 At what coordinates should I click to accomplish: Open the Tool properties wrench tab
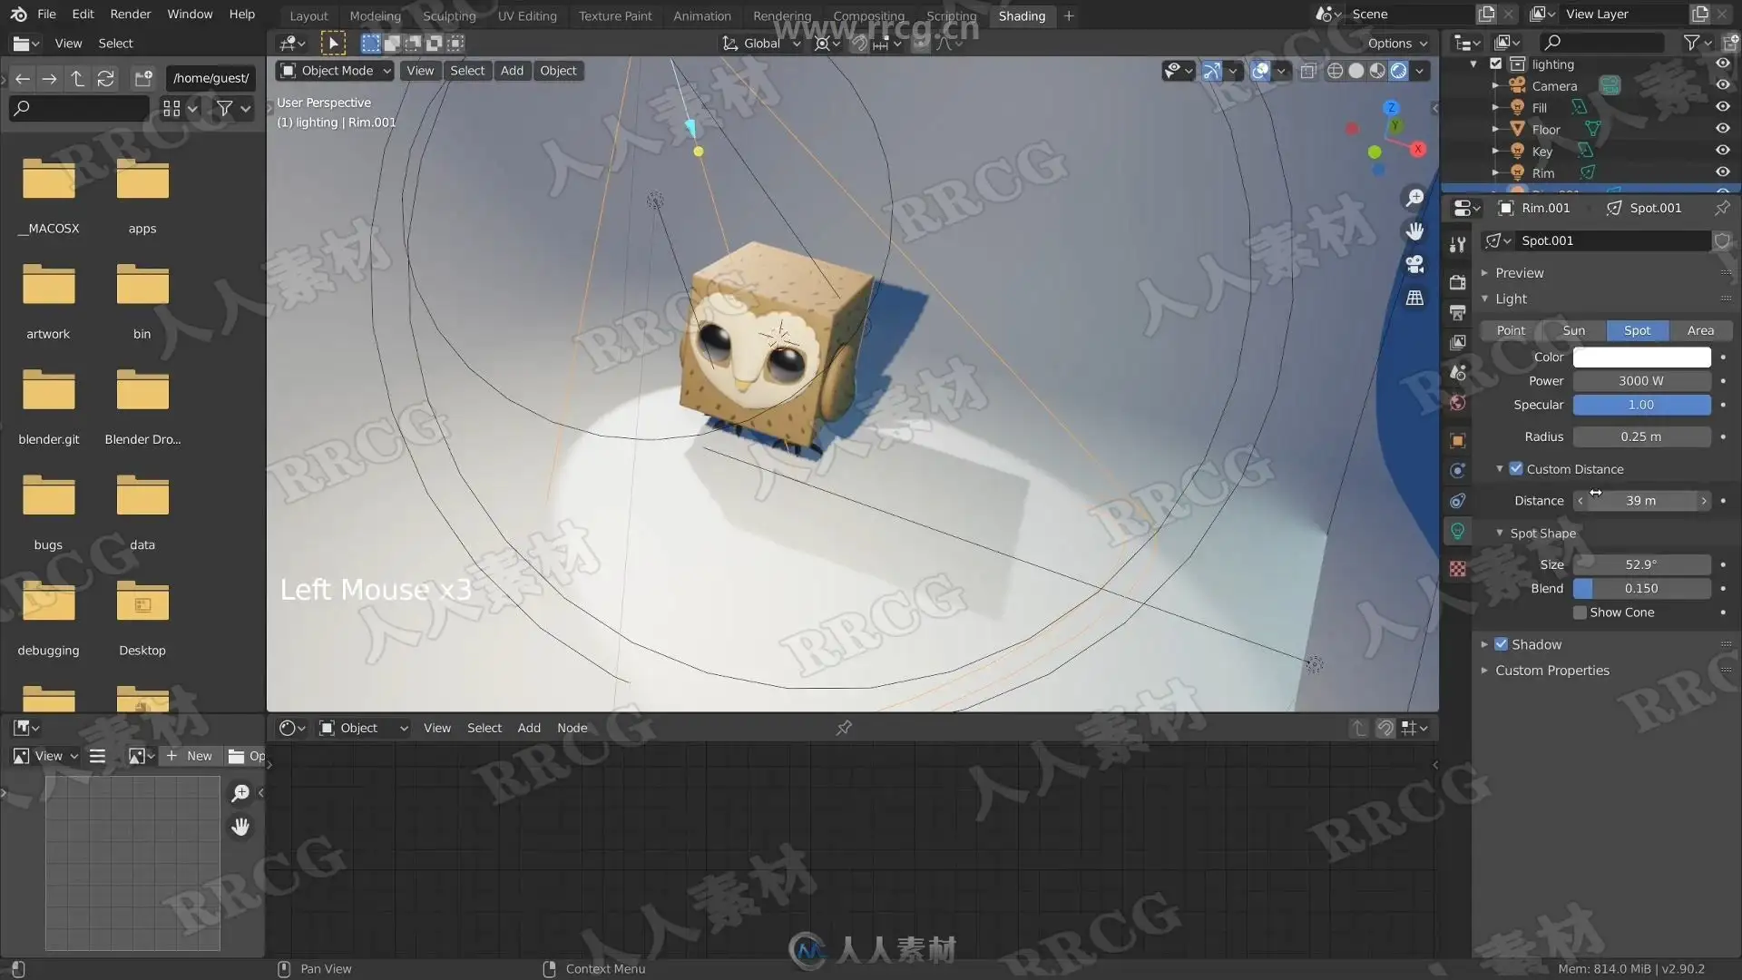(x=1457, y=245)
